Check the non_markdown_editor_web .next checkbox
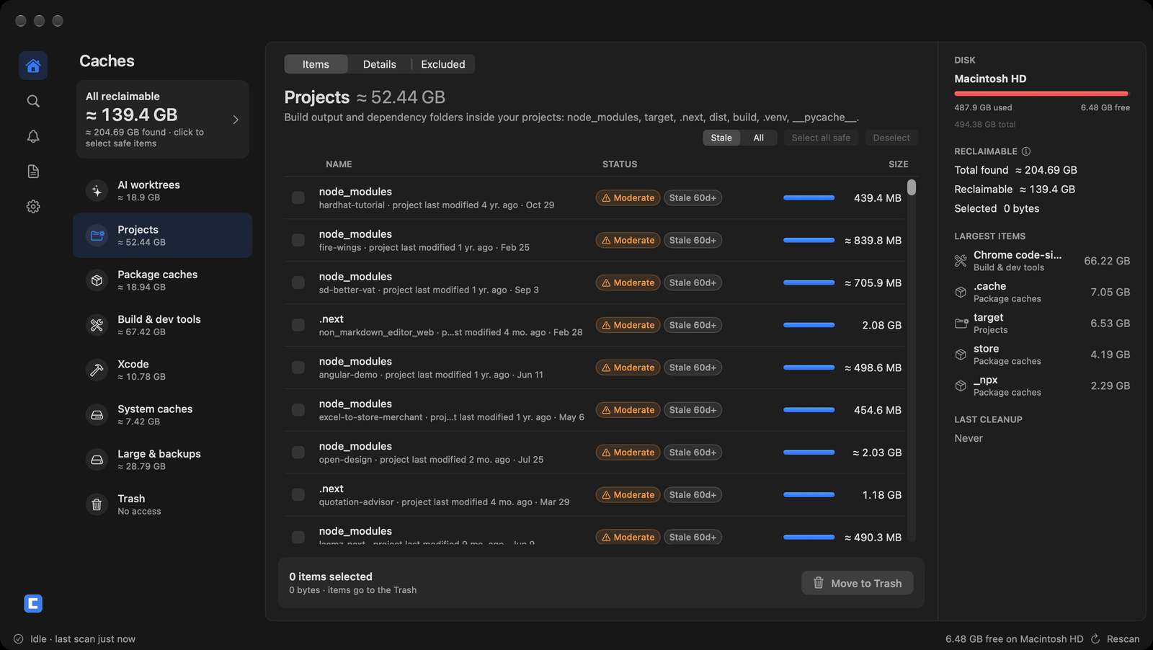The width and height of the screenshot is (1153, 650). (298, 325)
